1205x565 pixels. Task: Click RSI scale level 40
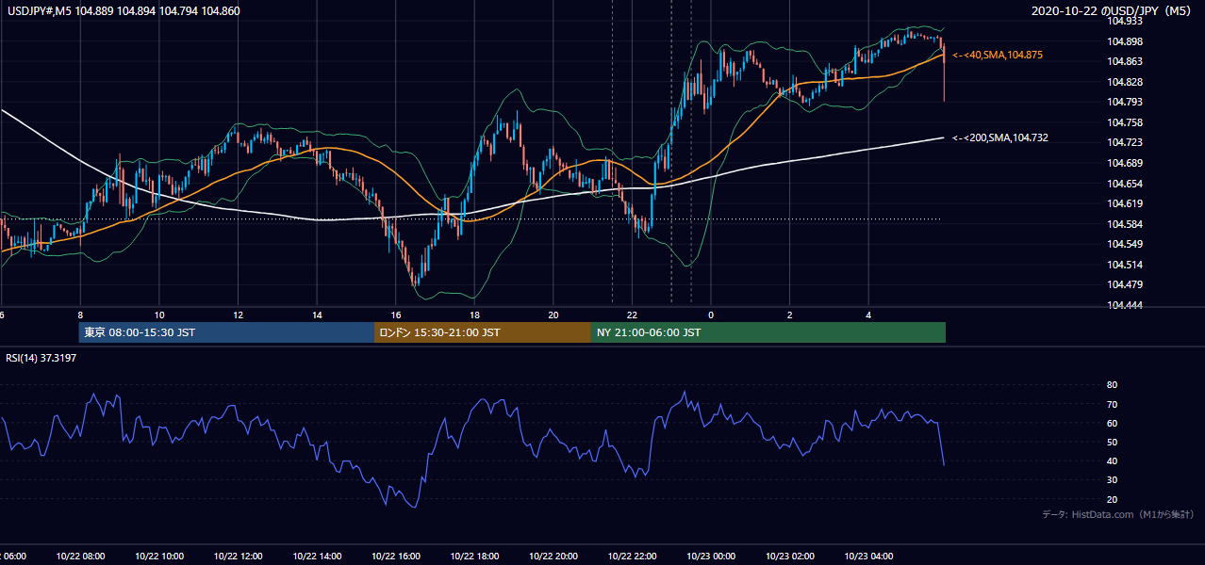pos(1113,460)
